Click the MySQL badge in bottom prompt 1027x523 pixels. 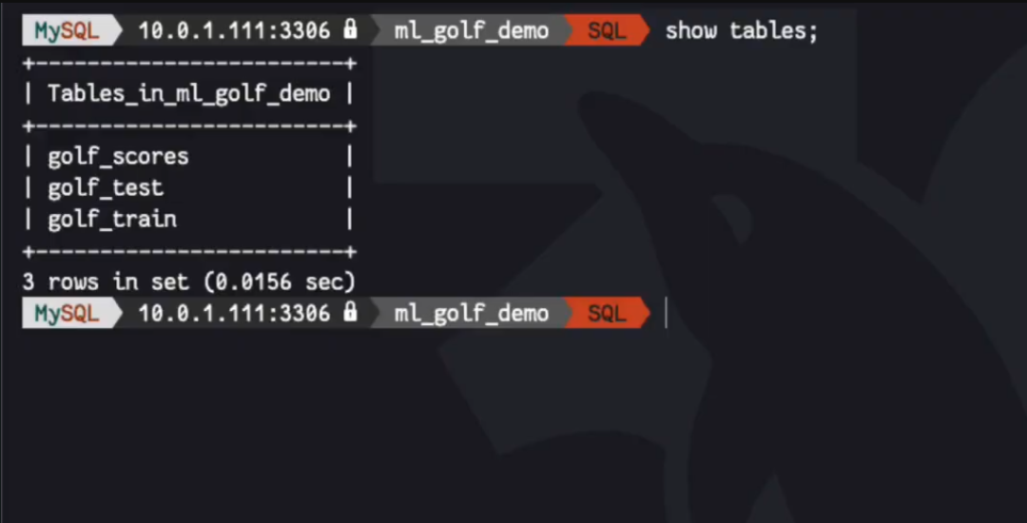point(67,313)
